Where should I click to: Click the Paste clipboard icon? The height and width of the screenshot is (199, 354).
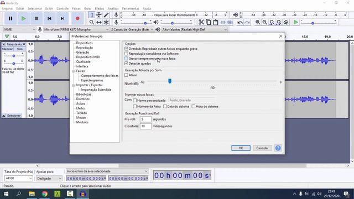coord(216,22)
